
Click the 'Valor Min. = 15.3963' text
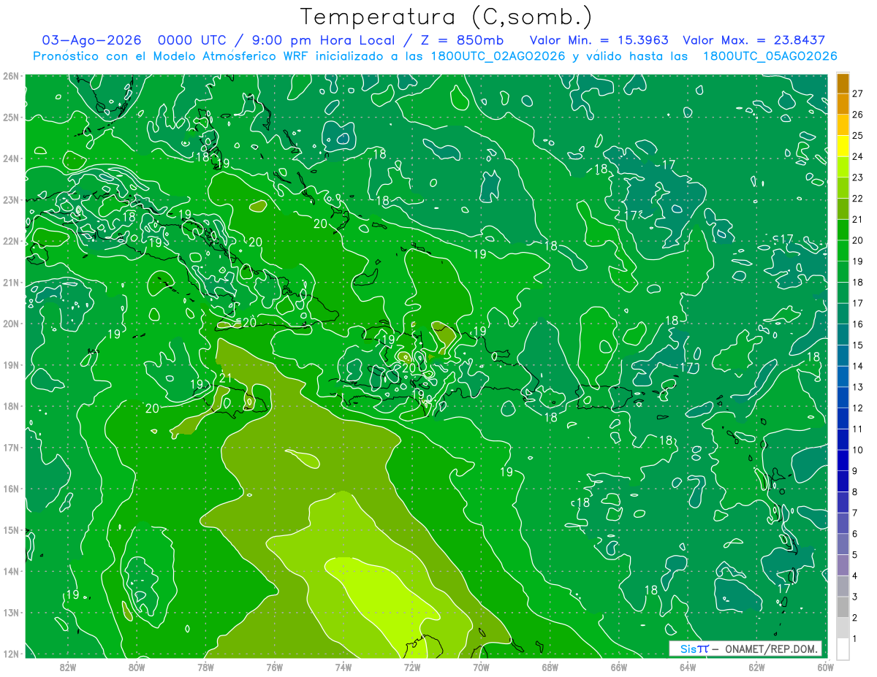pos(599,40)
